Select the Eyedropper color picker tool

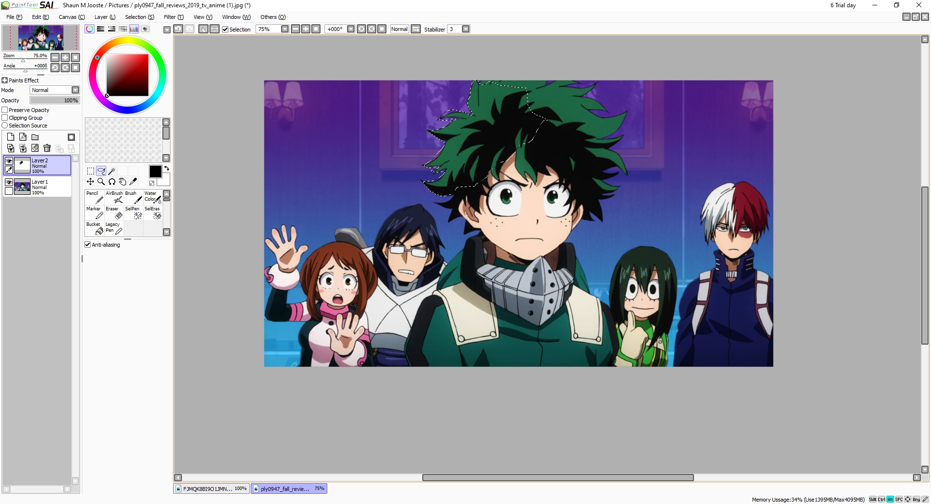click(133, 182)
